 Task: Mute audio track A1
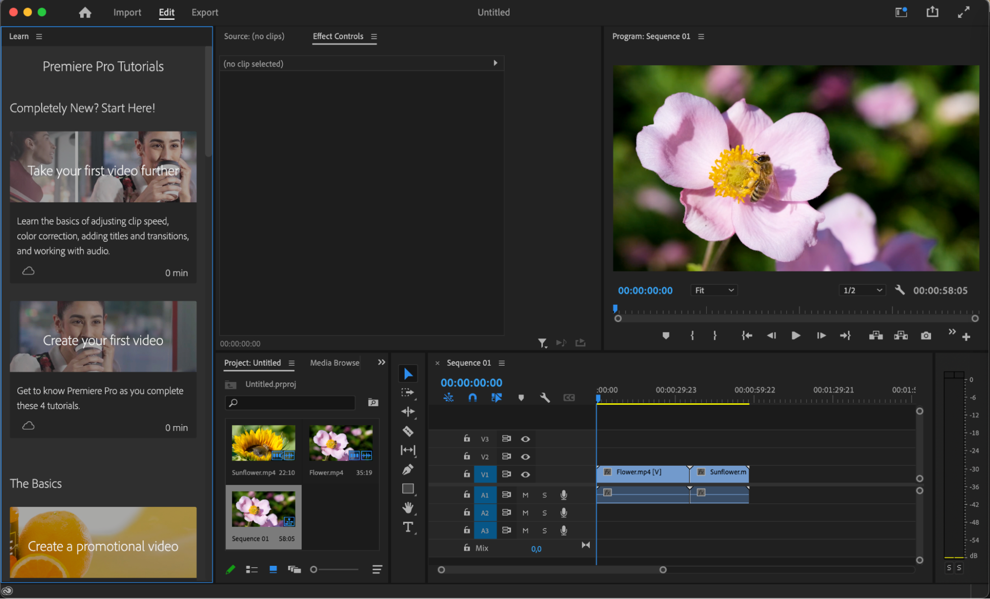click(x=525, y=495)
